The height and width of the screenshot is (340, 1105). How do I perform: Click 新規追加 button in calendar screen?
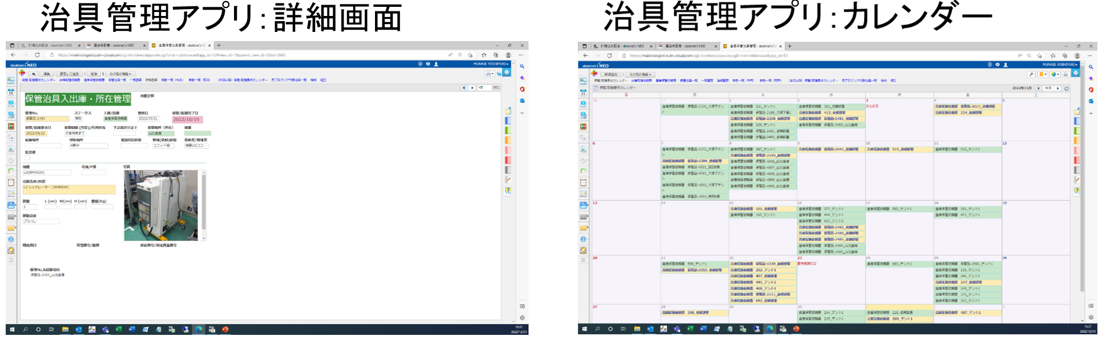611,75
